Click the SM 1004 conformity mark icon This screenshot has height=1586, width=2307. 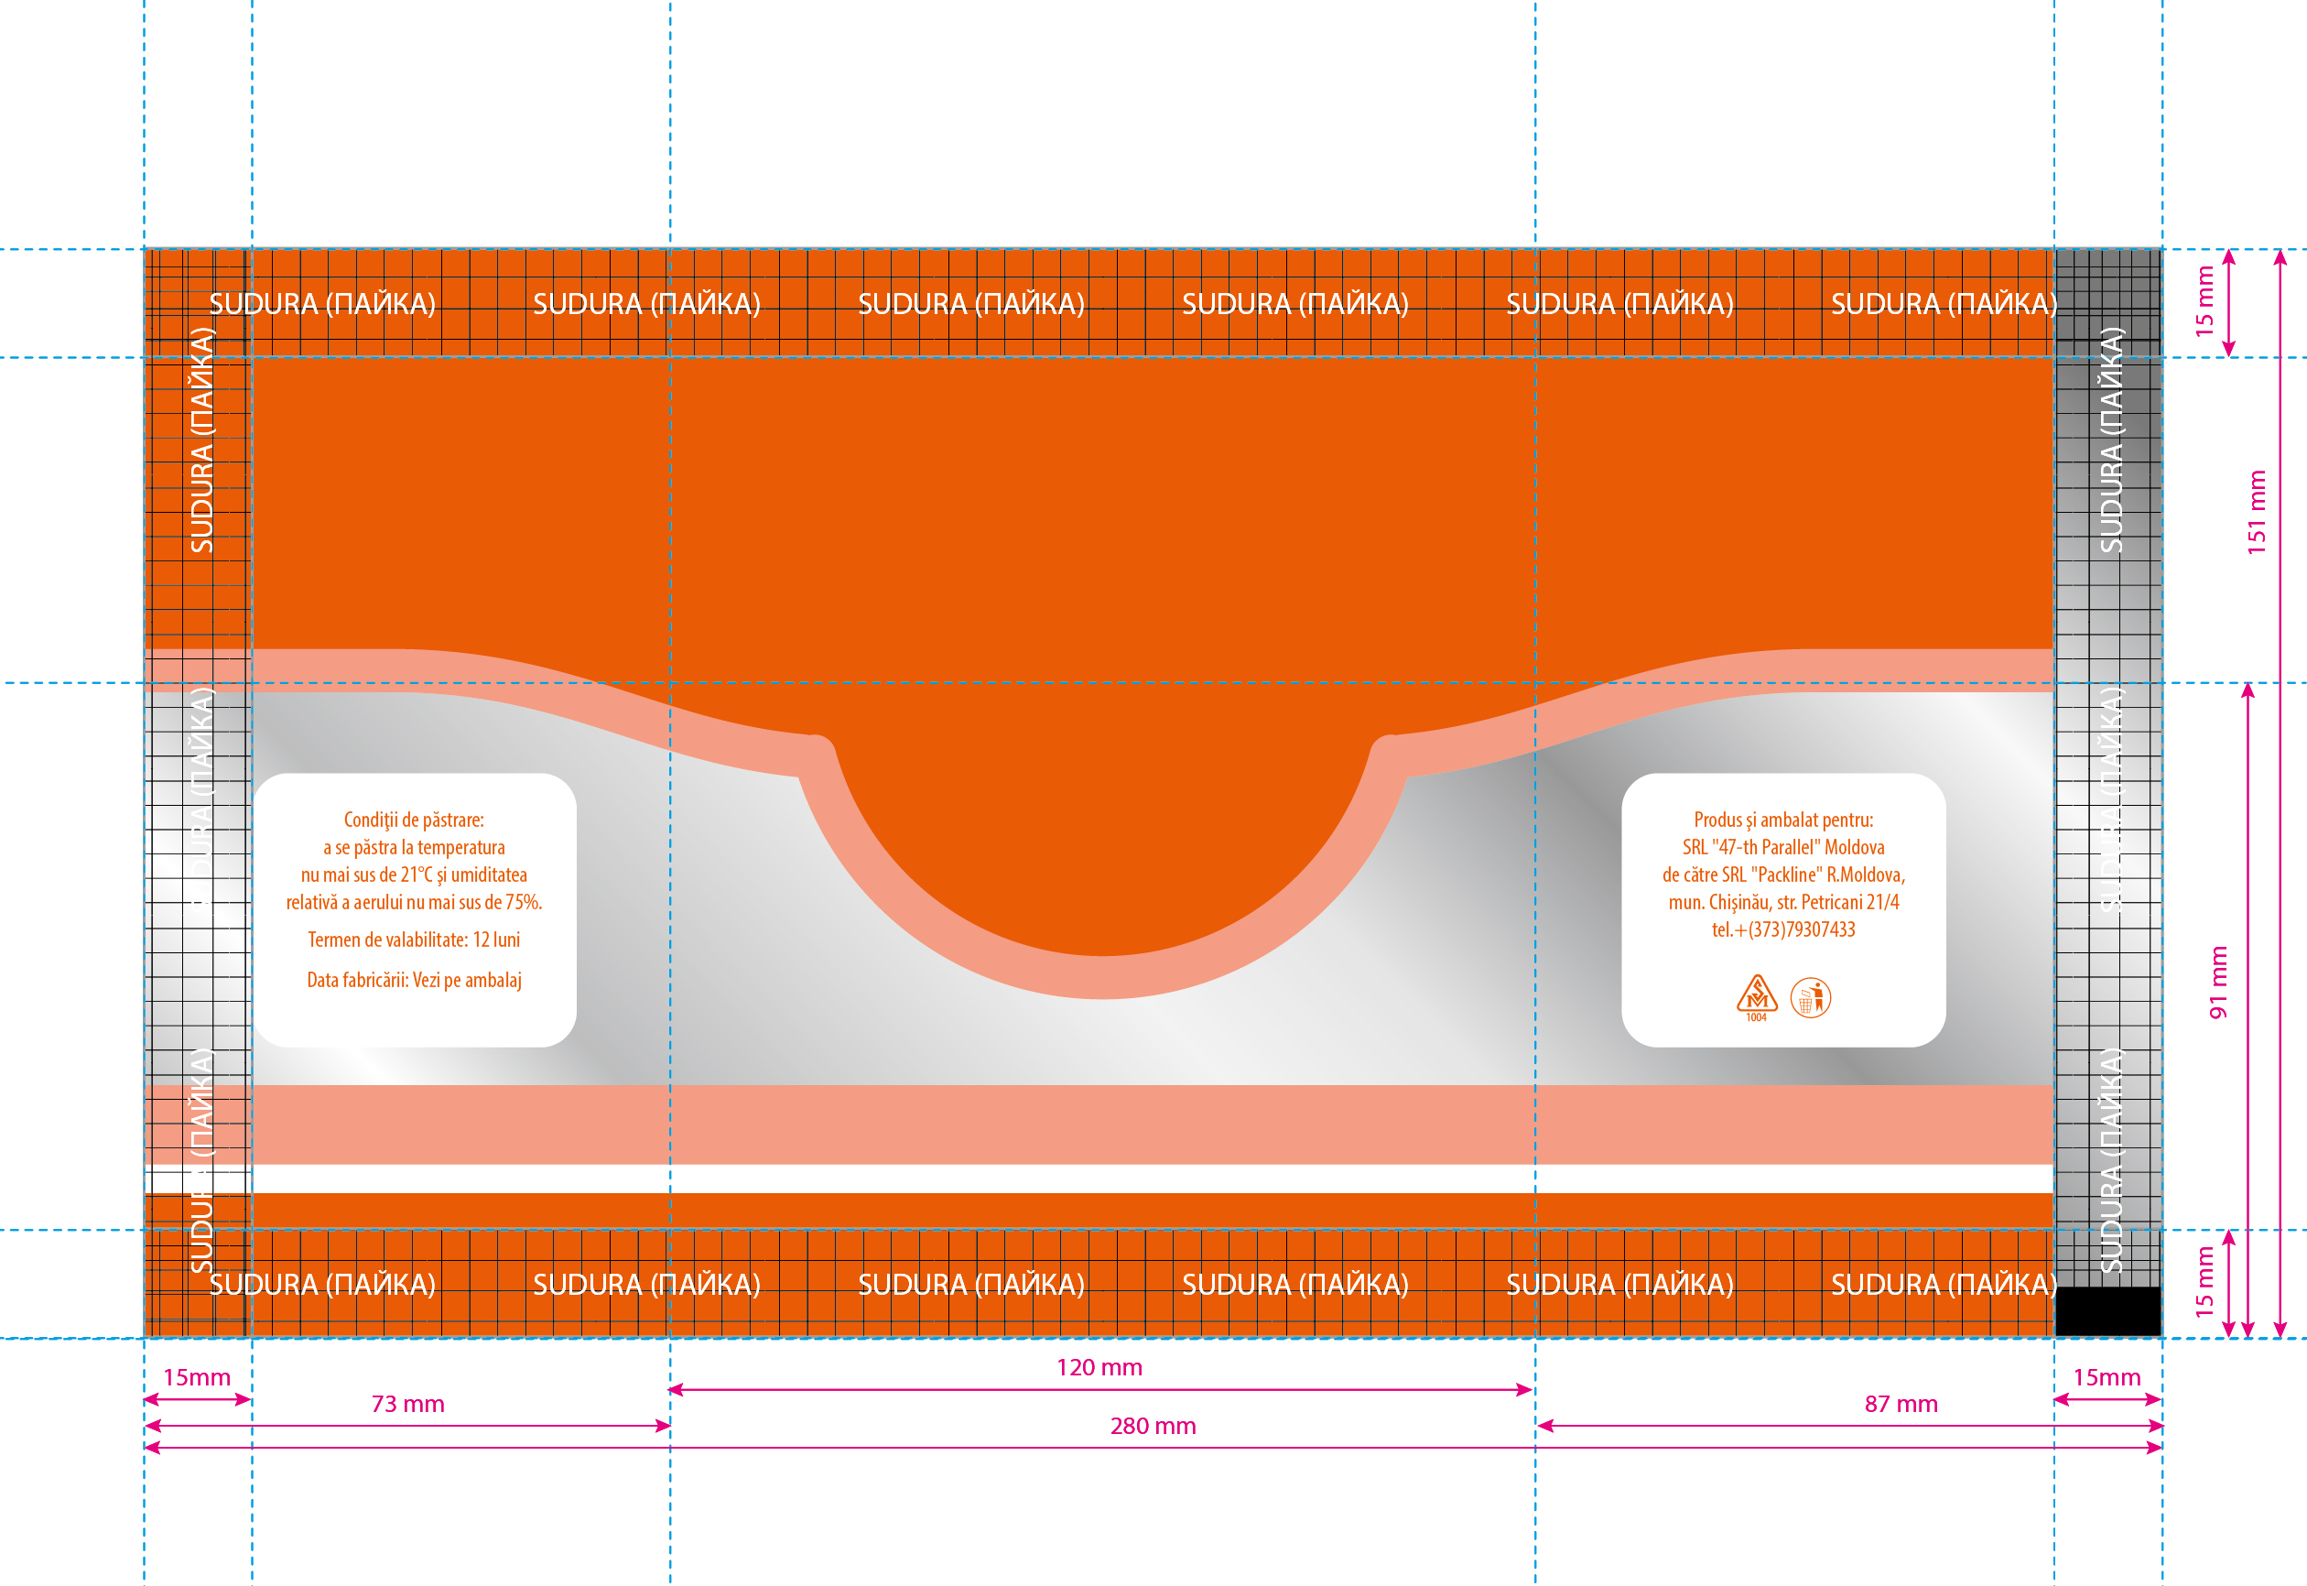coord(1756,999)
